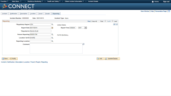This screenshot has width=171, height=96.
Task: Click First link in grid navigation
Action: click(x=102, y=21)
